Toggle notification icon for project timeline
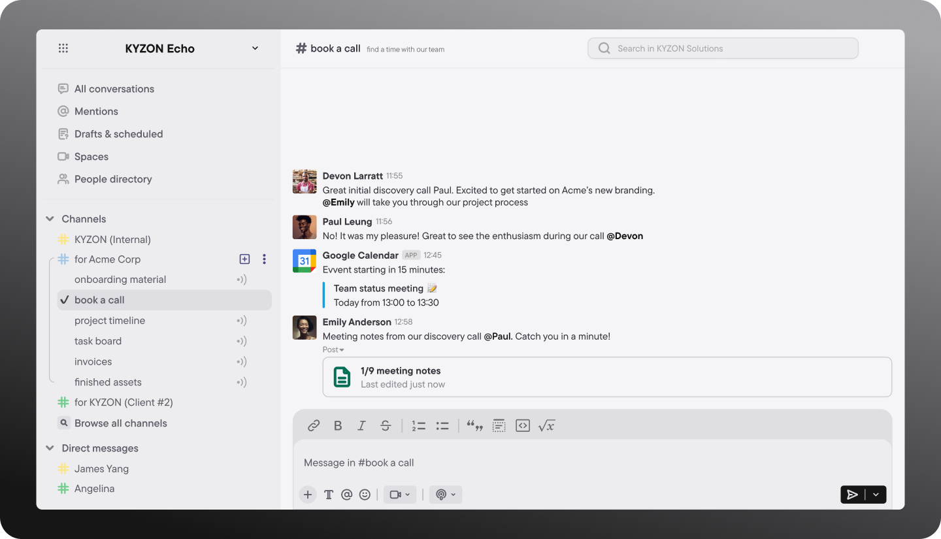Screen dimensions: 941x539 click(x=242, y=321)
